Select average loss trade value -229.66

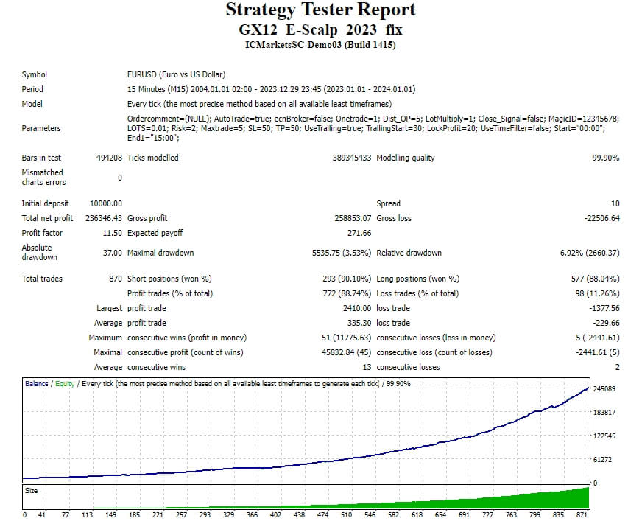click(x=606, y=323)
